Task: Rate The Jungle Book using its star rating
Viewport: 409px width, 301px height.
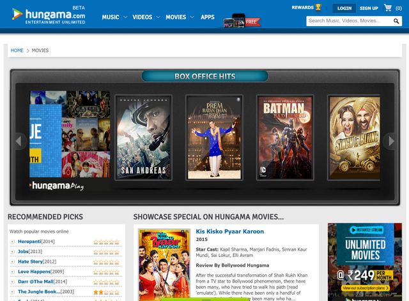Action: coord(106,292)
